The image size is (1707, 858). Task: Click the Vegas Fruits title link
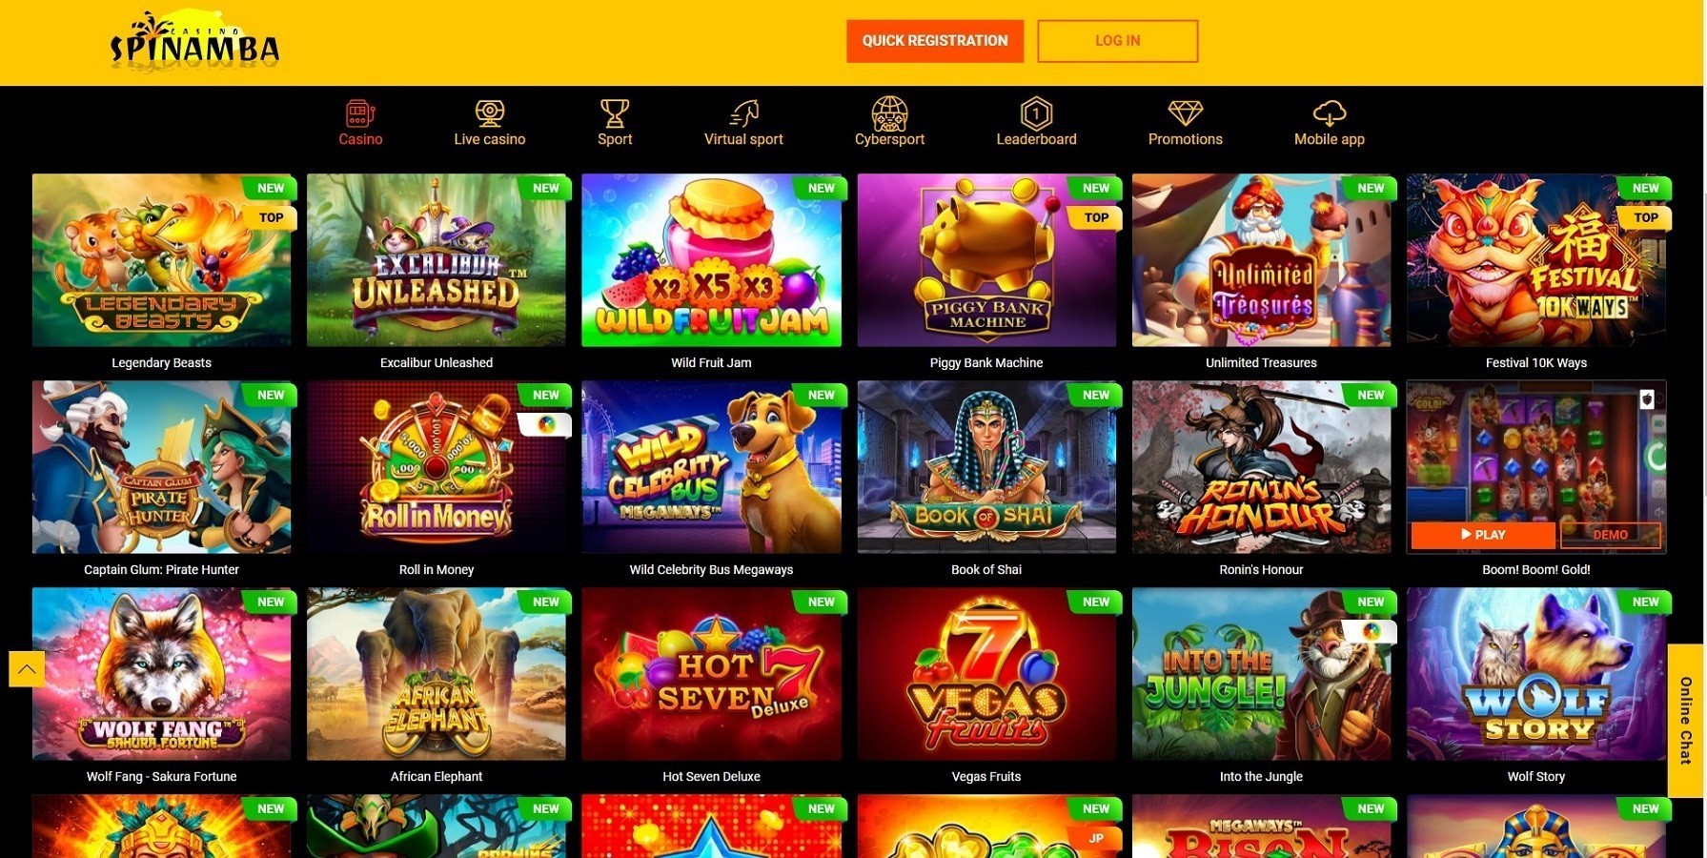tap(986, 776)
